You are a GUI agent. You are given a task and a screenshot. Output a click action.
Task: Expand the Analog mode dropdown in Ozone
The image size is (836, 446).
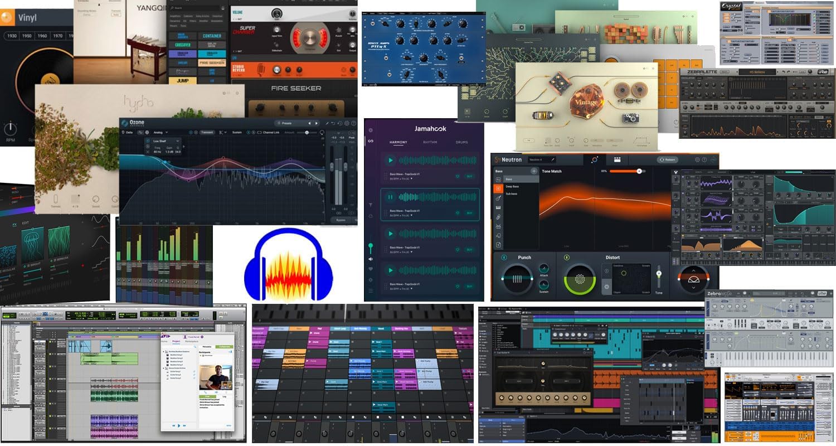coord(161,132)
